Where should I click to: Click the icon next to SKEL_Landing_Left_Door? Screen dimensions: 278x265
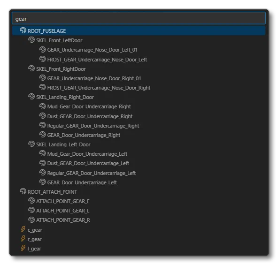click(31, 144)
